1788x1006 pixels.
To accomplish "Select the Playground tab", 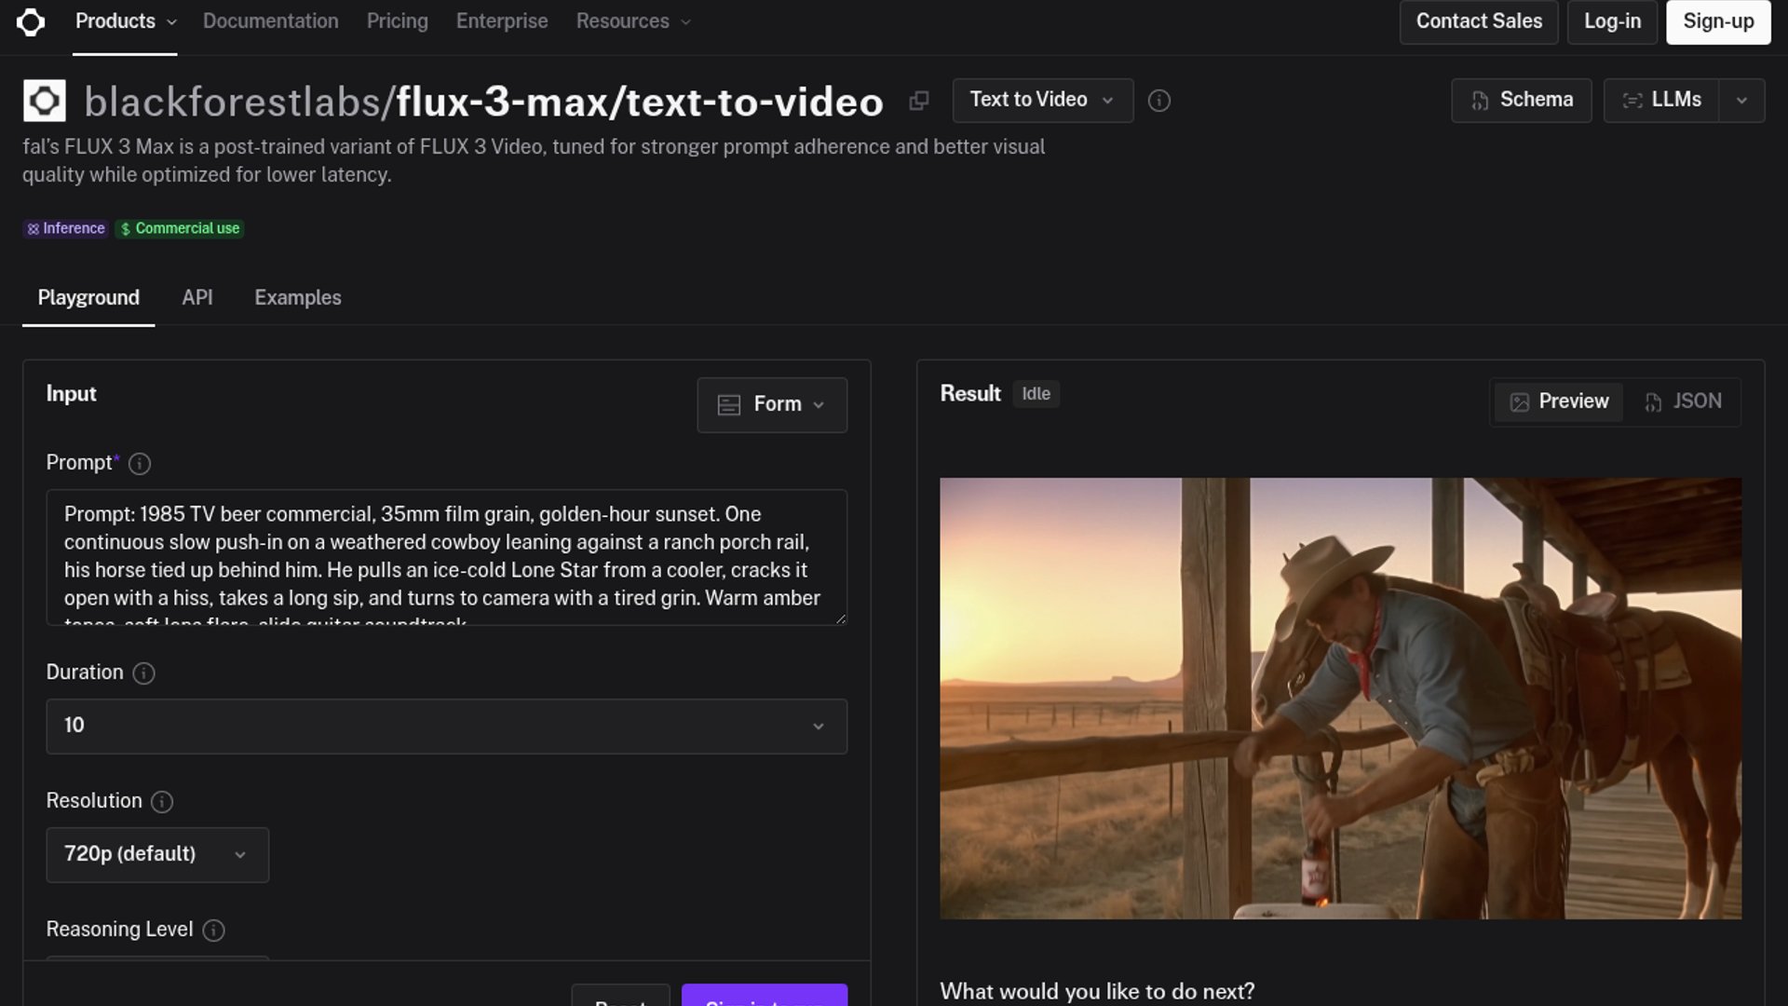I will pyautogui.click(x=88, y=298).
